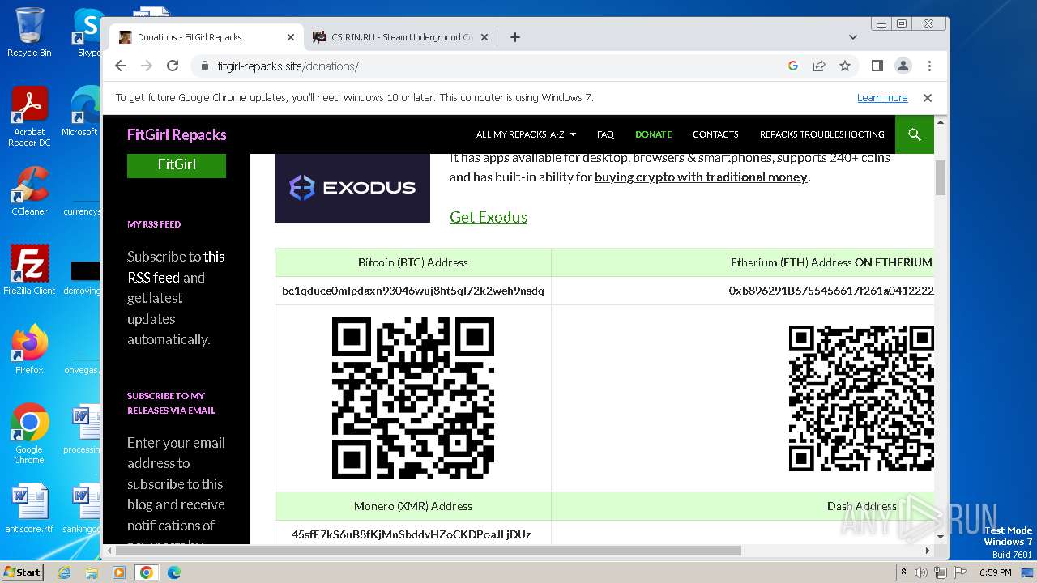1037x583 pixels.
Task: Open the Chrome three-dot menu
Action: click(929, 66)
